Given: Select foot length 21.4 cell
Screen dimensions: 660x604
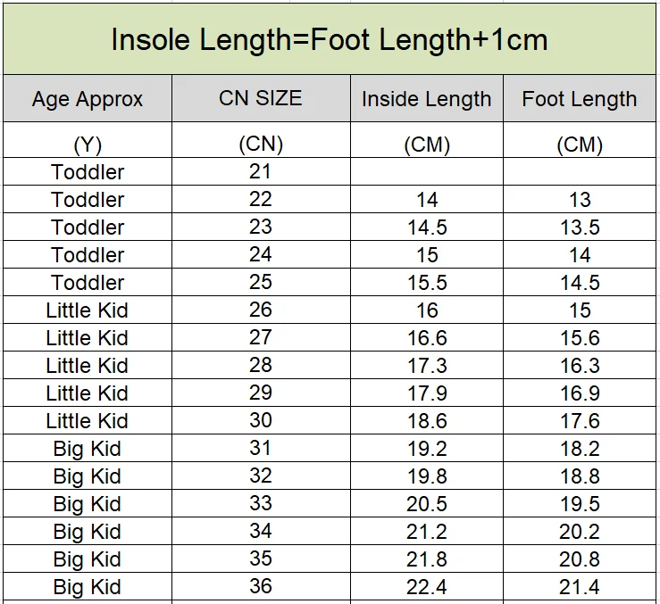Looking at the screenshot, I should [580, 586].
